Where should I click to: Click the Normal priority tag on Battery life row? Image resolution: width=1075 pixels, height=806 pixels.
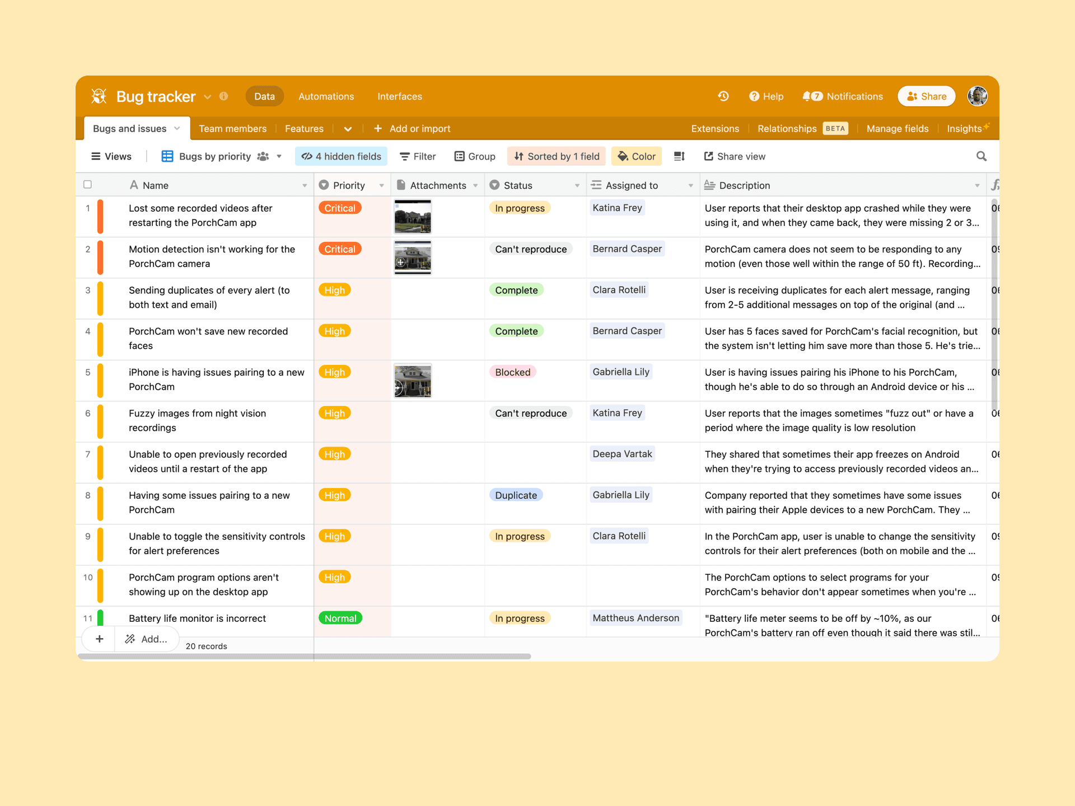pos(340,618)
